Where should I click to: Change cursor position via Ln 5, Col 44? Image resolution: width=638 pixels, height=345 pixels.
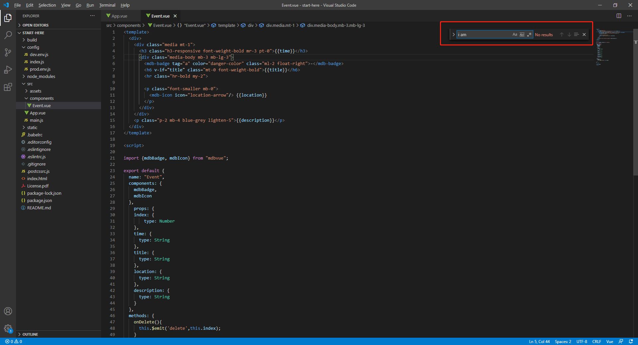[539, 341]
